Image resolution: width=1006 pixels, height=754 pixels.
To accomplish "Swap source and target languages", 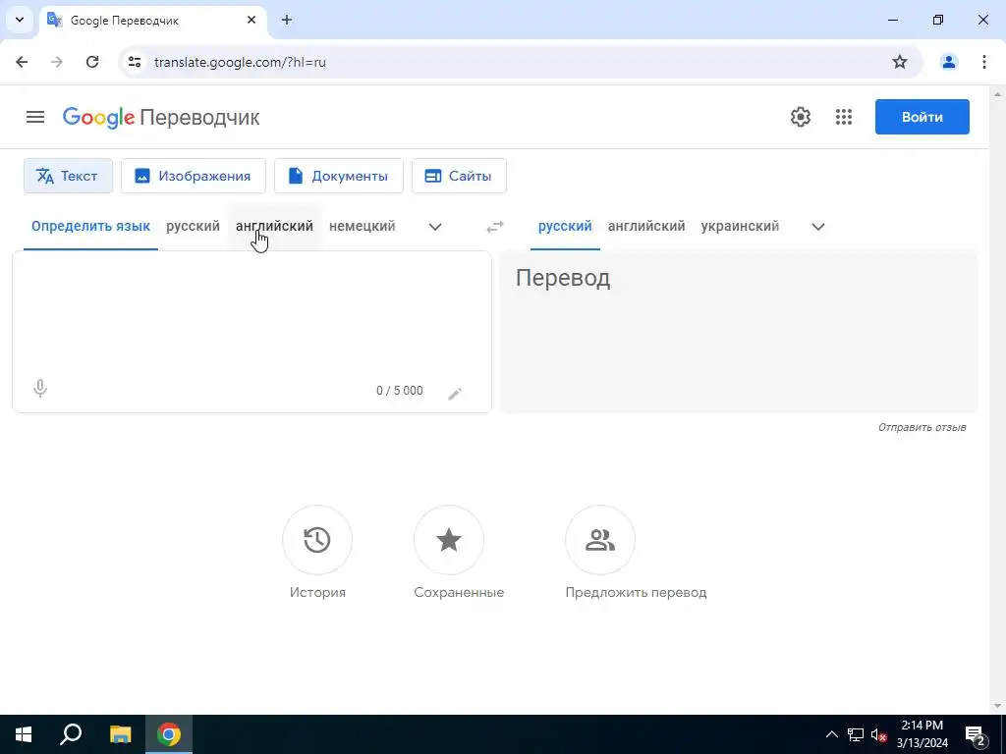I will click(495, 227).
